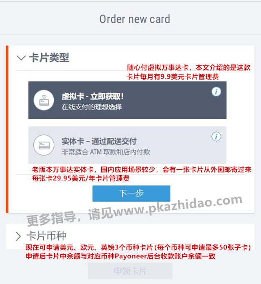The image size is (261, 284).
Task: Click the Order new card title
Action: (x=135, y=19)
